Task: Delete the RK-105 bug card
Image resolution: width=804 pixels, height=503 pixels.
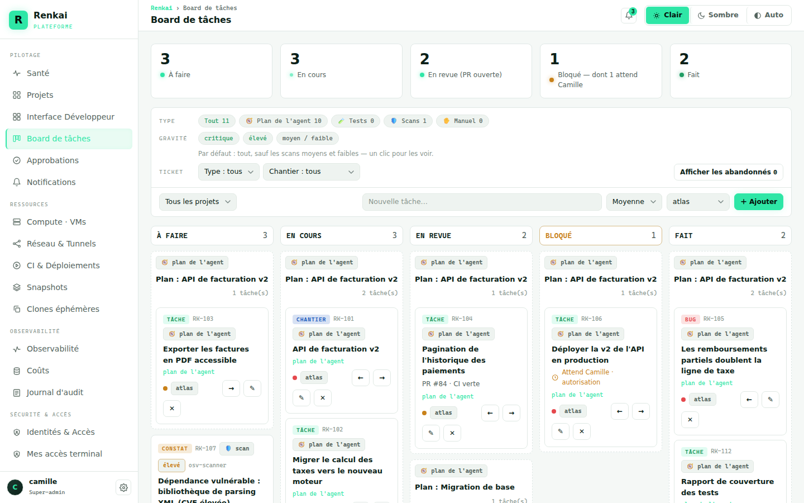Action: click(690, 420)
